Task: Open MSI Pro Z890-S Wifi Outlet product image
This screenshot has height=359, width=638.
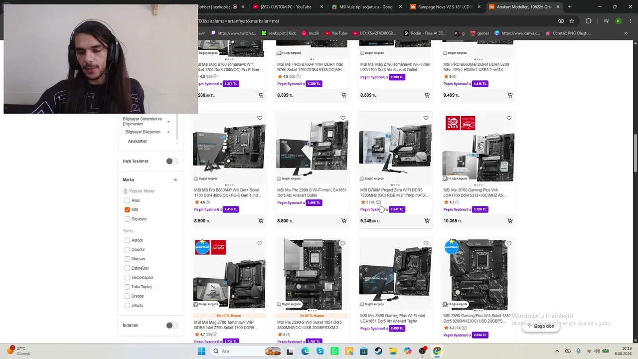Action: coord(312,148)
